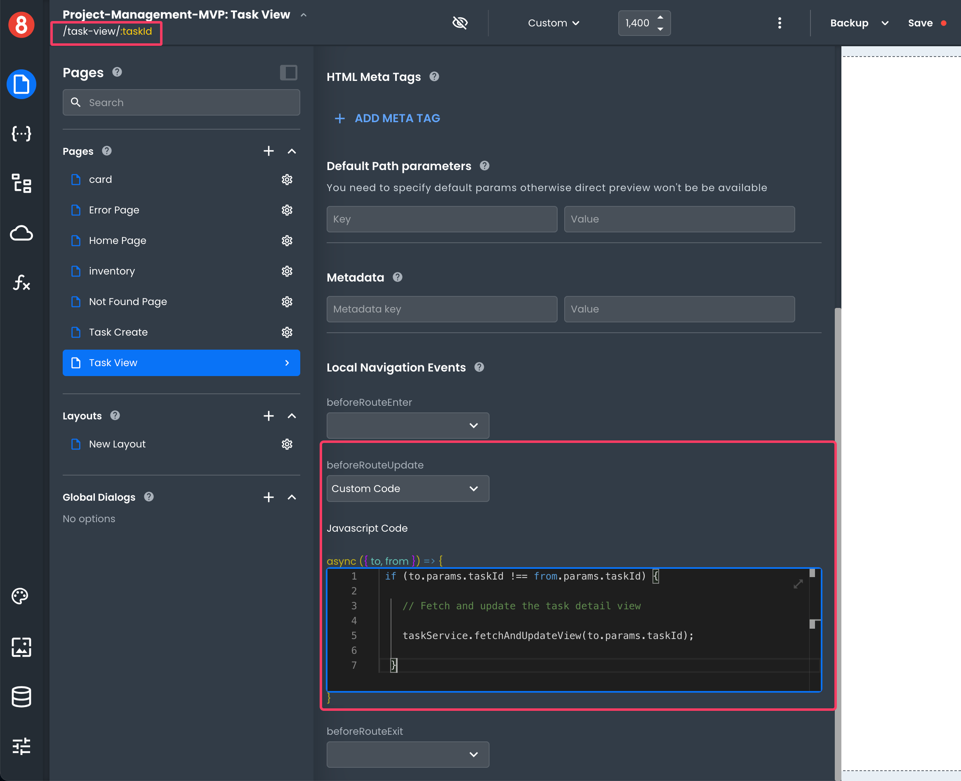The image size is (961, 781).
Task: Open the Data model braces icon
Action: [21, 134]
